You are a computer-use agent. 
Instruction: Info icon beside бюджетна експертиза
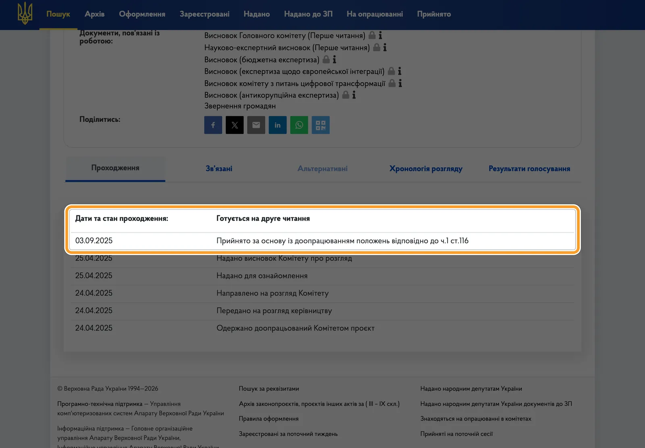tap(334, 60)
